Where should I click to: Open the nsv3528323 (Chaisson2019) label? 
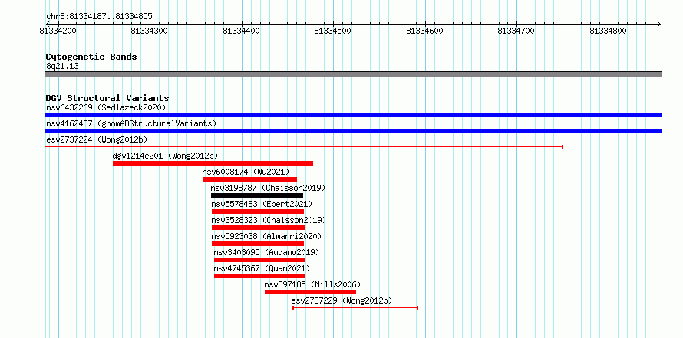pyautogui.click(x=269, y=220)
